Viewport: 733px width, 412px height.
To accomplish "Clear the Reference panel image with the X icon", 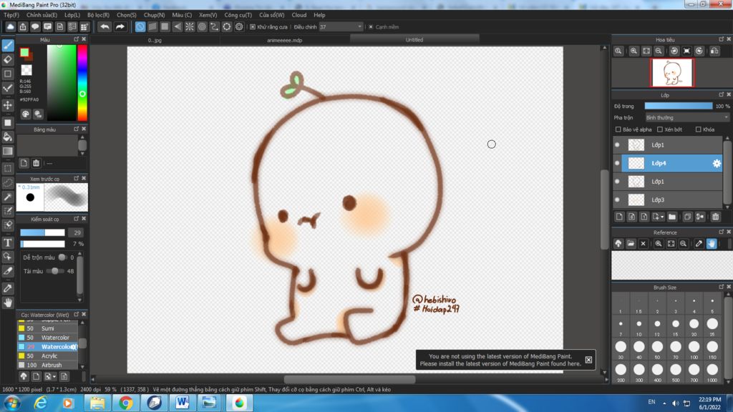I will point(644,243).
